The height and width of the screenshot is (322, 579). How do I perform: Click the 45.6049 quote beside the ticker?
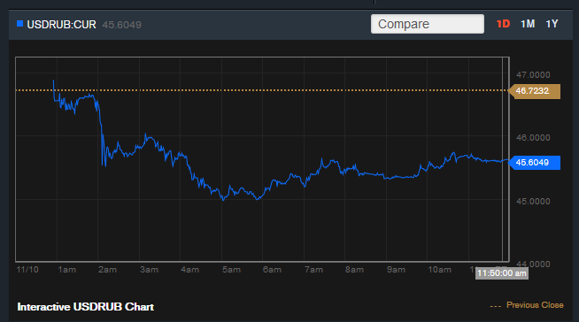[122, 25]
